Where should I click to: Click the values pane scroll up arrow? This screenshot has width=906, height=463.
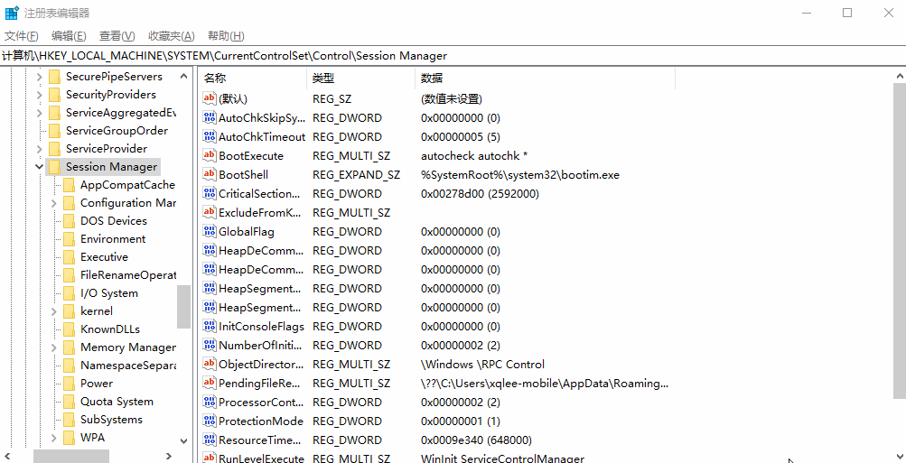[x=900, y=76]
